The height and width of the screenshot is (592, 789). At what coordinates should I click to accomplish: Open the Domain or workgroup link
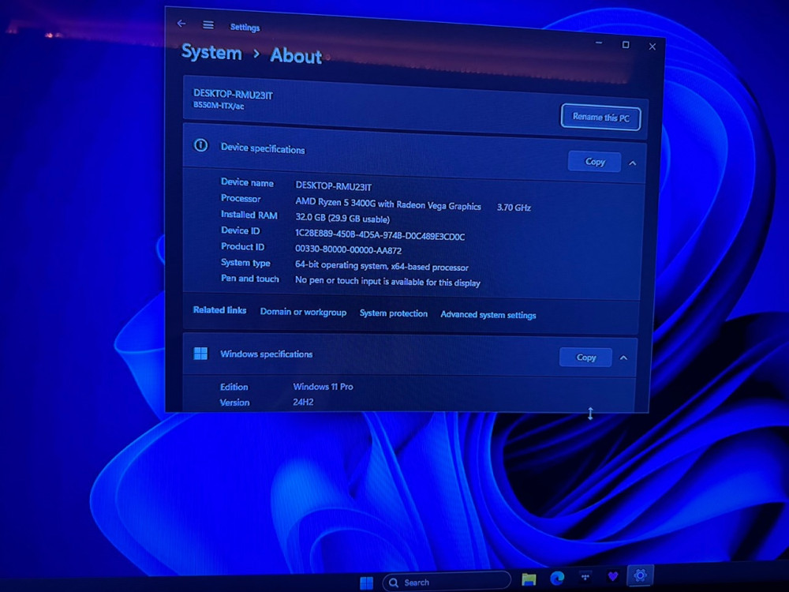[303, 312]
